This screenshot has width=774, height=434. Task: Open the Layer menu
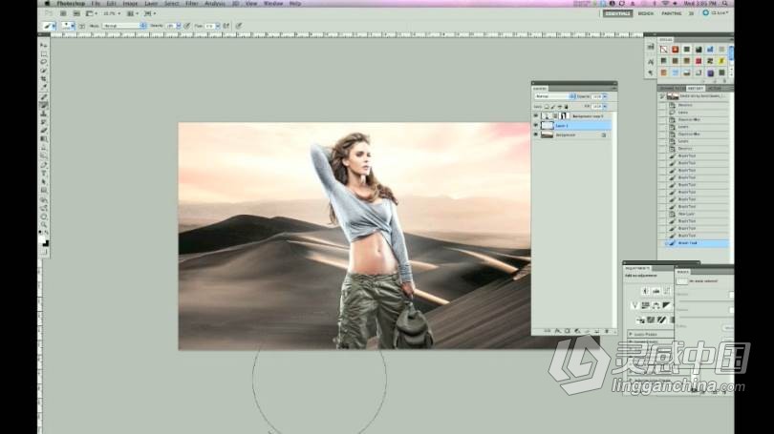click(x=151, y=4)
